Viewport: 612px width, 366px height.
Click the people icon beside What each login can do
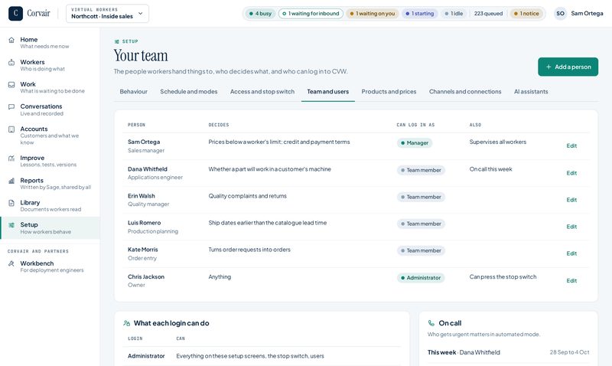point(126,323)
